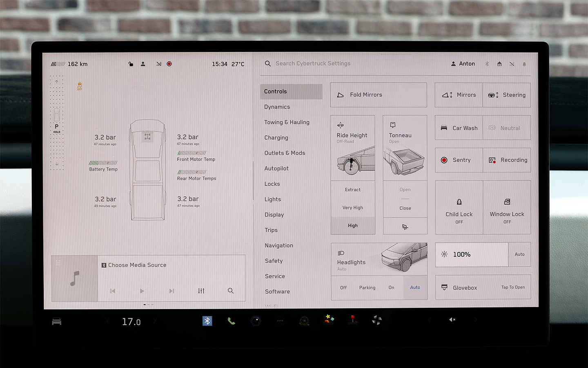Tap Glovebox to open it

pyautogui.click(x=483, y=288)
